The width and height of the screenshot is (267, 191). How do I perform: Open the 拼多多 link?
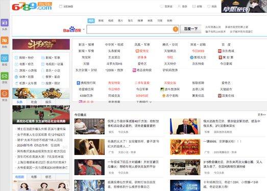tap(142, 58)
